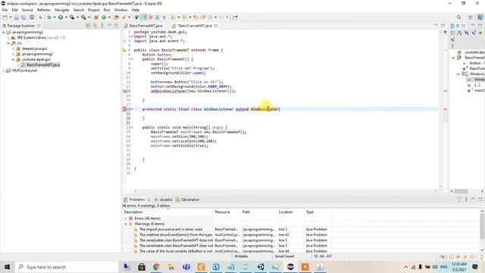Expand the JRE System Library node
This screenshot has height=273, width=485.
8,38
